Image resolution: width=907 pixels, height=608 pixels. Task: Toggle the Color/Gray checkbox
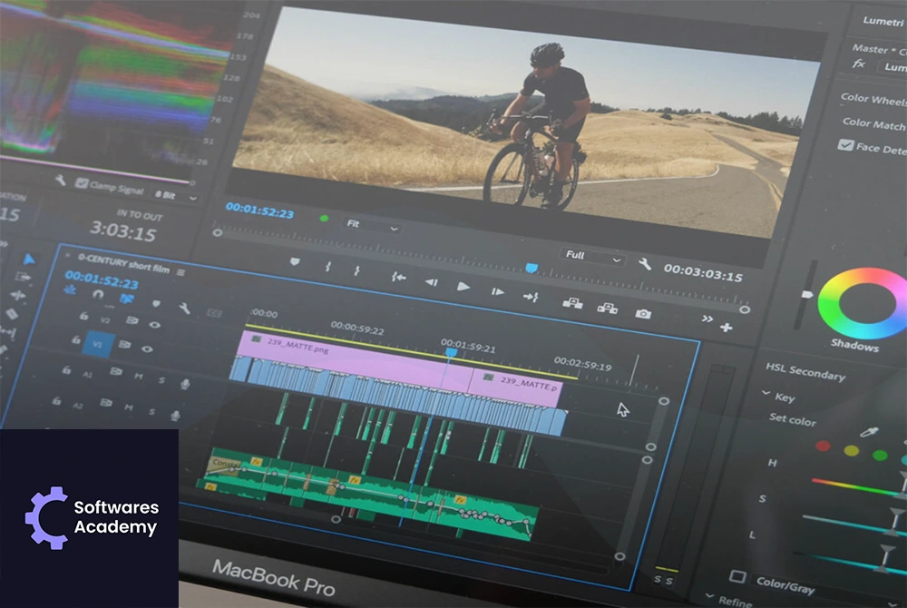737,576
